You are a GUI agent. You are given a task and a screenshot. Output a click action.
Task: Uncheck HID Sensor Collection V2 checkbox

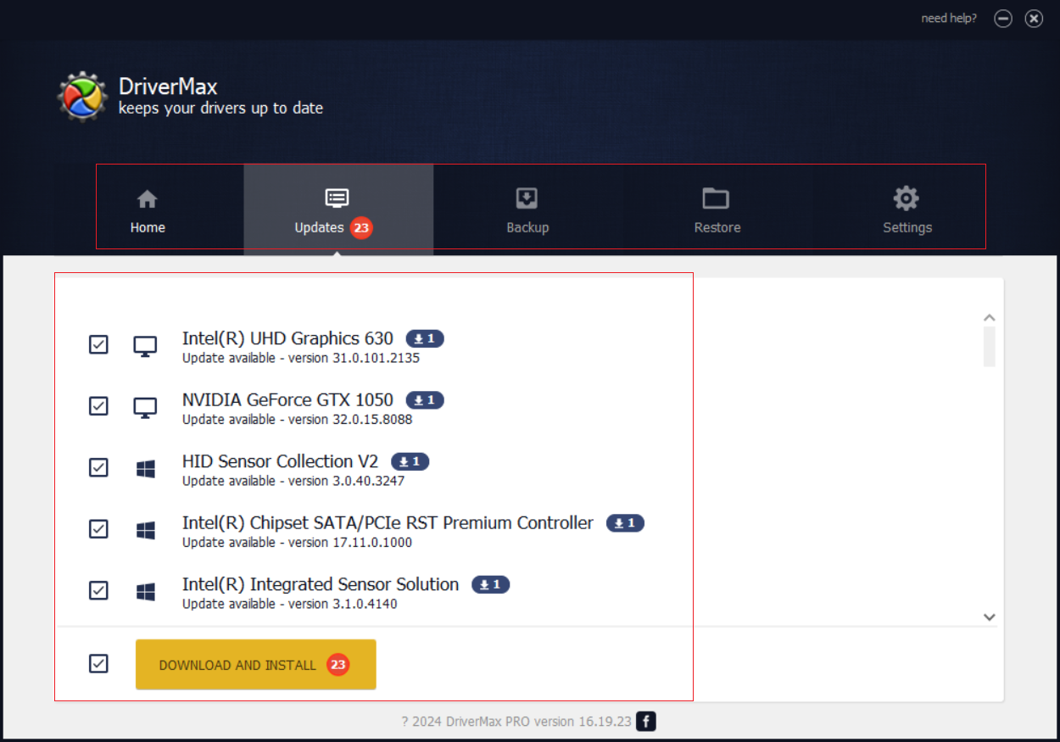pos(98,467)
